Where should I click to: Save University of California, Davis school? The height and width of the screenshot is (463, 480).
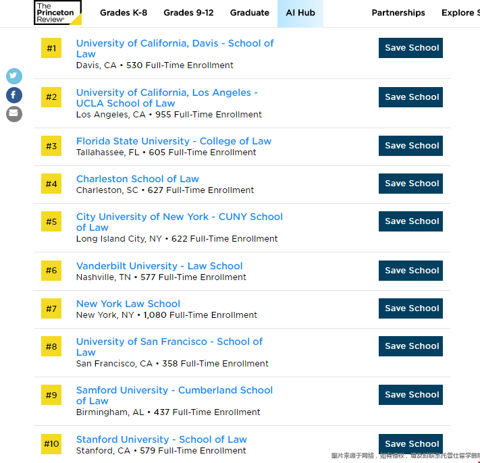tap(410, 48)
